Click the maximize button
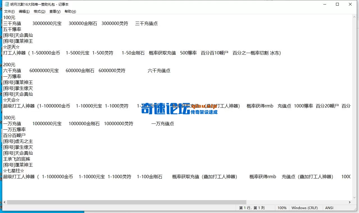Viewport: 359px width, 213px height. tap(337, 4)
